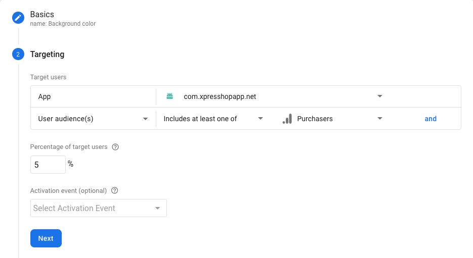This screenshot has height=258, width=473.
Task: Click the "and" link to add a condition
Action: coord(431,119)
